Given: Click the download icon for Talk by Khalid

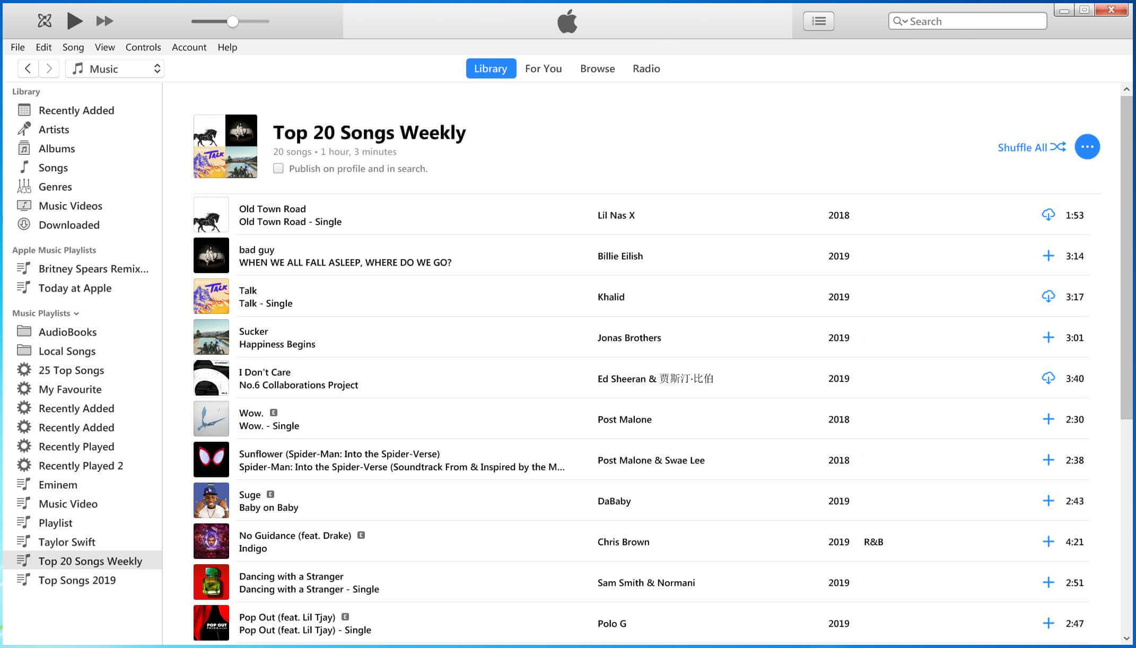Looking at the screenshot, I should (x=1048, y=296).
